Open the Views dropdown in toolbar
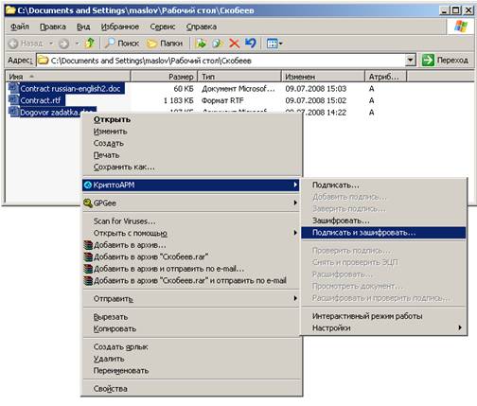This screenshot has width=477, height=406. coord(274,44)
